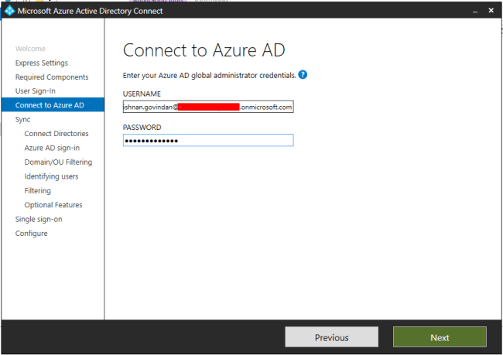Open Domain/OU Filtering step
The height and width of the screenshot is (355, 503).
[58, 162]
